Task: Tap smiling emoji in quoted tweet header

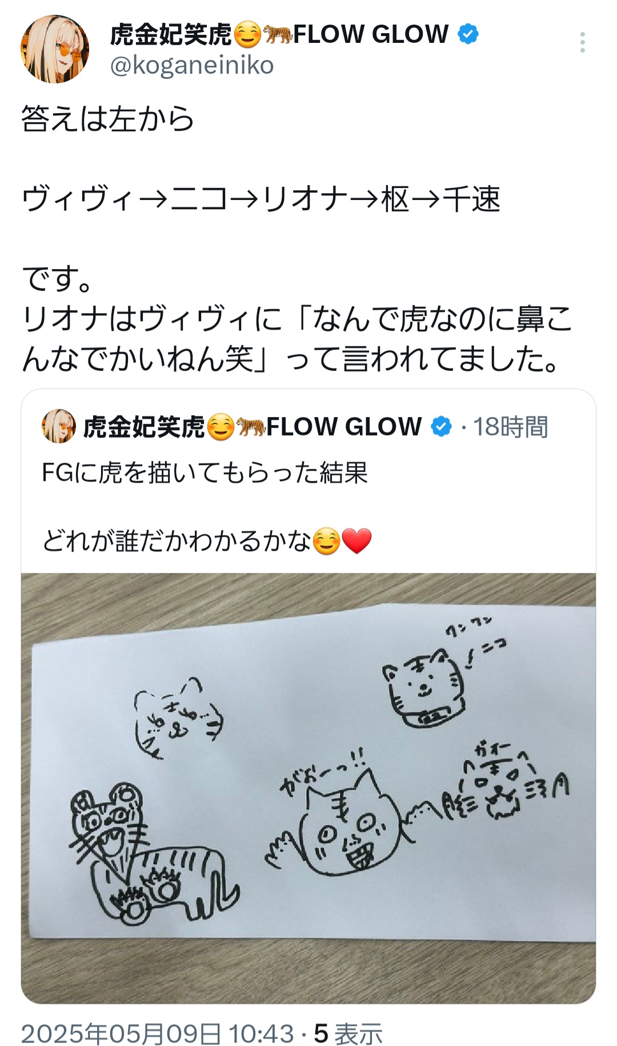Action: (x=221, y=427)
